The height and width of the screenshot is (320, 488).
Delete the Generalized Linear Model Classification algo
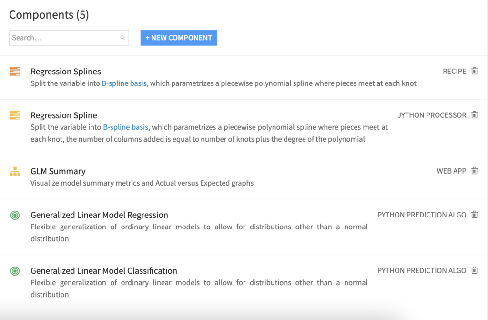pyautogui.click(x=474, y=270)
